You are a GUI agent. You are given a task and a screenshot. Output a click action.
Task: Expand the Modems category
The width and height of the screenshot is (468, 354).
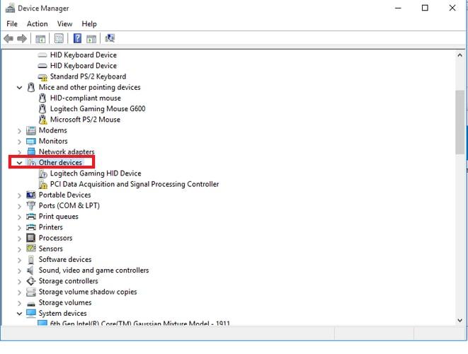(19, 131)
